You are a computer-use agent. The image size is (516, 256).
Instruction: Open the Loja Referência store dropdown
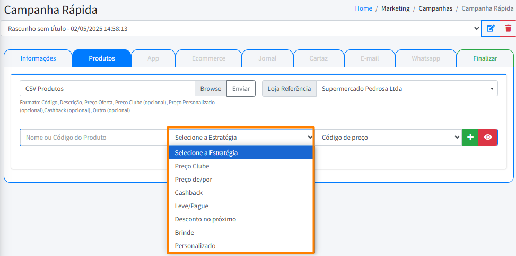(x=407, y=89)
